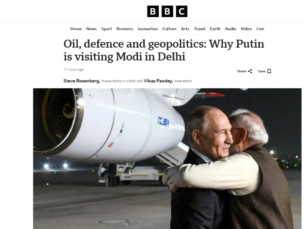305x229 pixels.
Task: Click the Share button label
Action: (x=241, y=71)
